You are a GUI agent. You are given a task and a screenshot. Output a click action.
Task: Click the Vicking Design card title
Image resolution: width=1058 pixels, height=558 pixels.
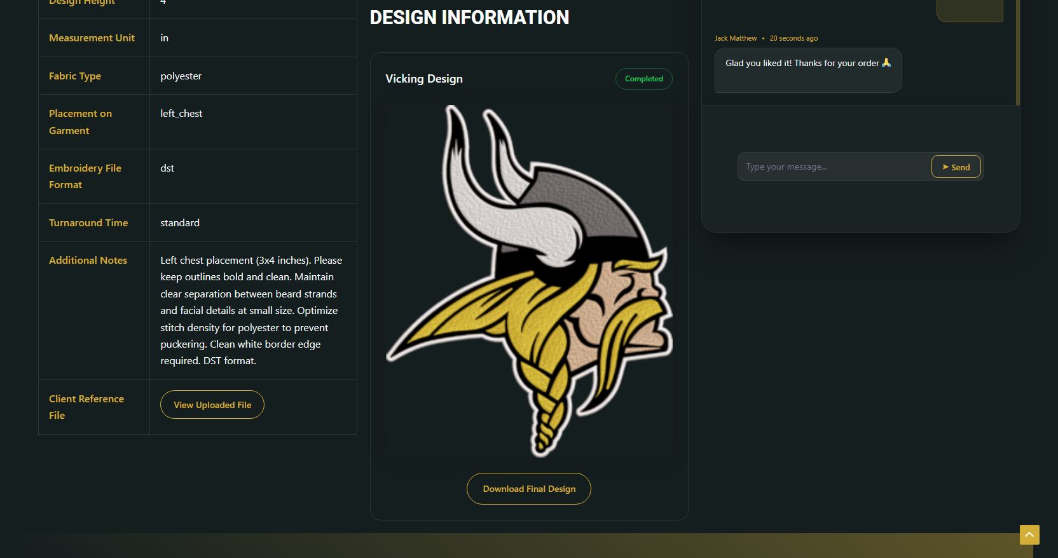(x=424, y=79)
